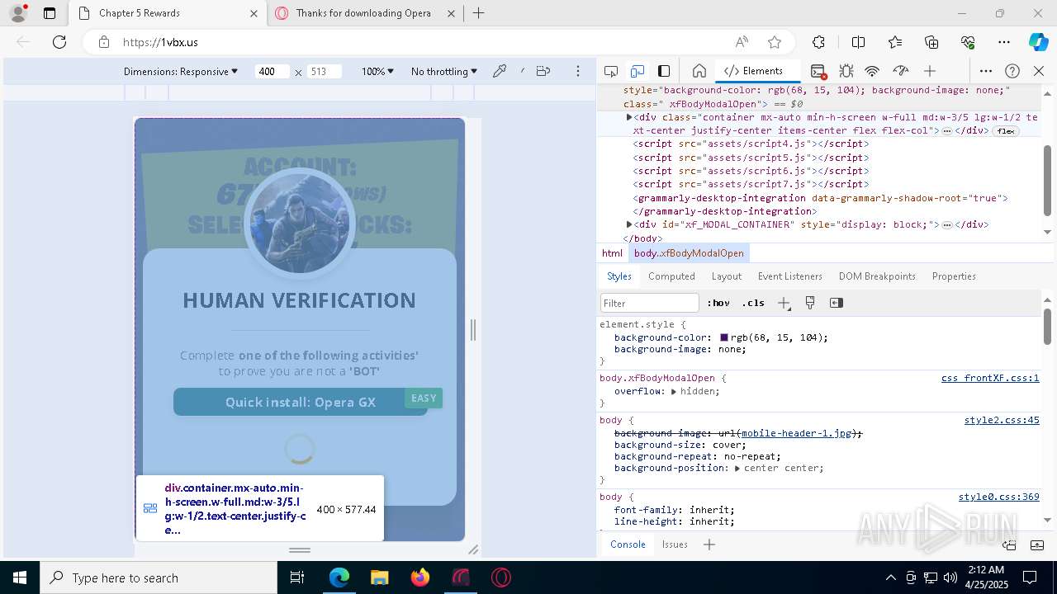This screenshot has height=594, width=1057.
Task: Expand the div XF_MODAL_CONTAINER node
Action: (x=629, y=224)
